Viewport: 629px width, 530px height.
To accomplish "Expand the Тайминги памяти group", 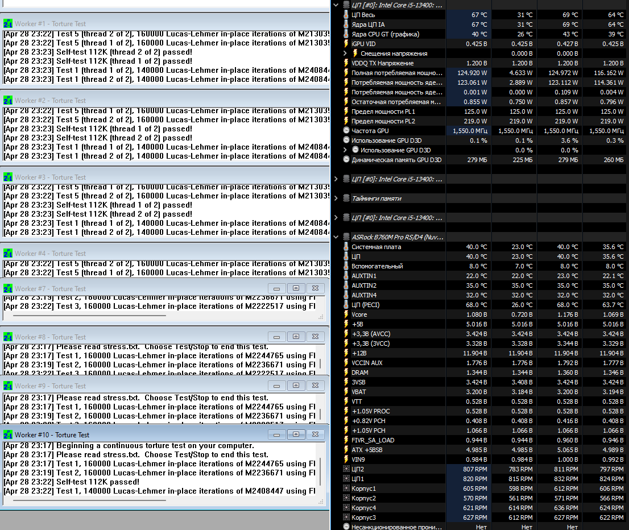I will click(336, 198).
